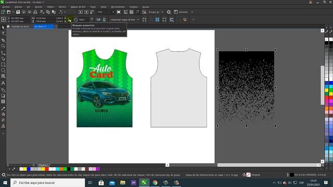Switch to 'Pantalla de inicio' tab
333x187 pixels.
tap(20, 26)
